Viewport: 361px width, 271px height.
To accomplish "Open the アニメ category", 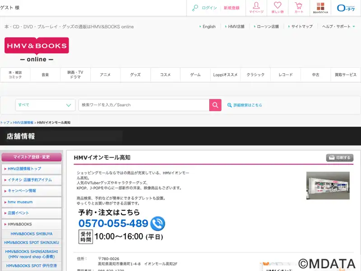I will pos(105,75).
